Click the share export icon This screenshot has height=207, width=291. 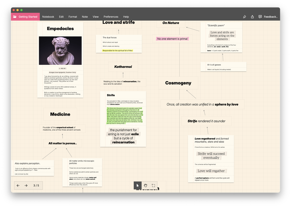pyautogui.click(x=252, y=17)
